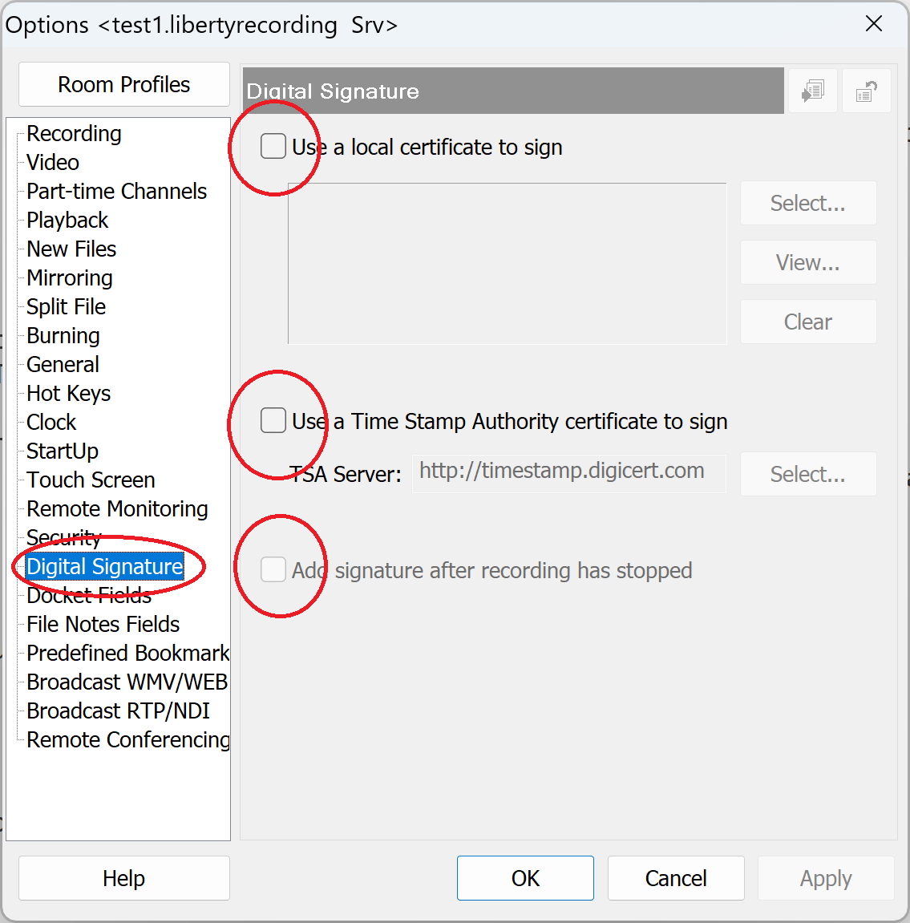This screenshot has height=923, width=910.
Task: Select a TSA Server
Action: point(807,474)
